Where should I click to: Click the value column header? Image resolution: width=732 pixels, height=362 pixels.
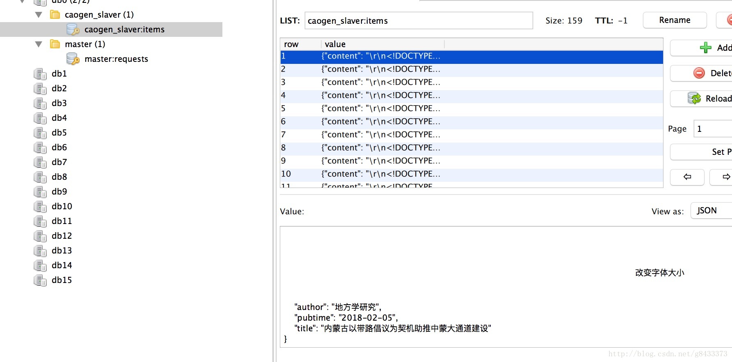(x=383, y=44)
